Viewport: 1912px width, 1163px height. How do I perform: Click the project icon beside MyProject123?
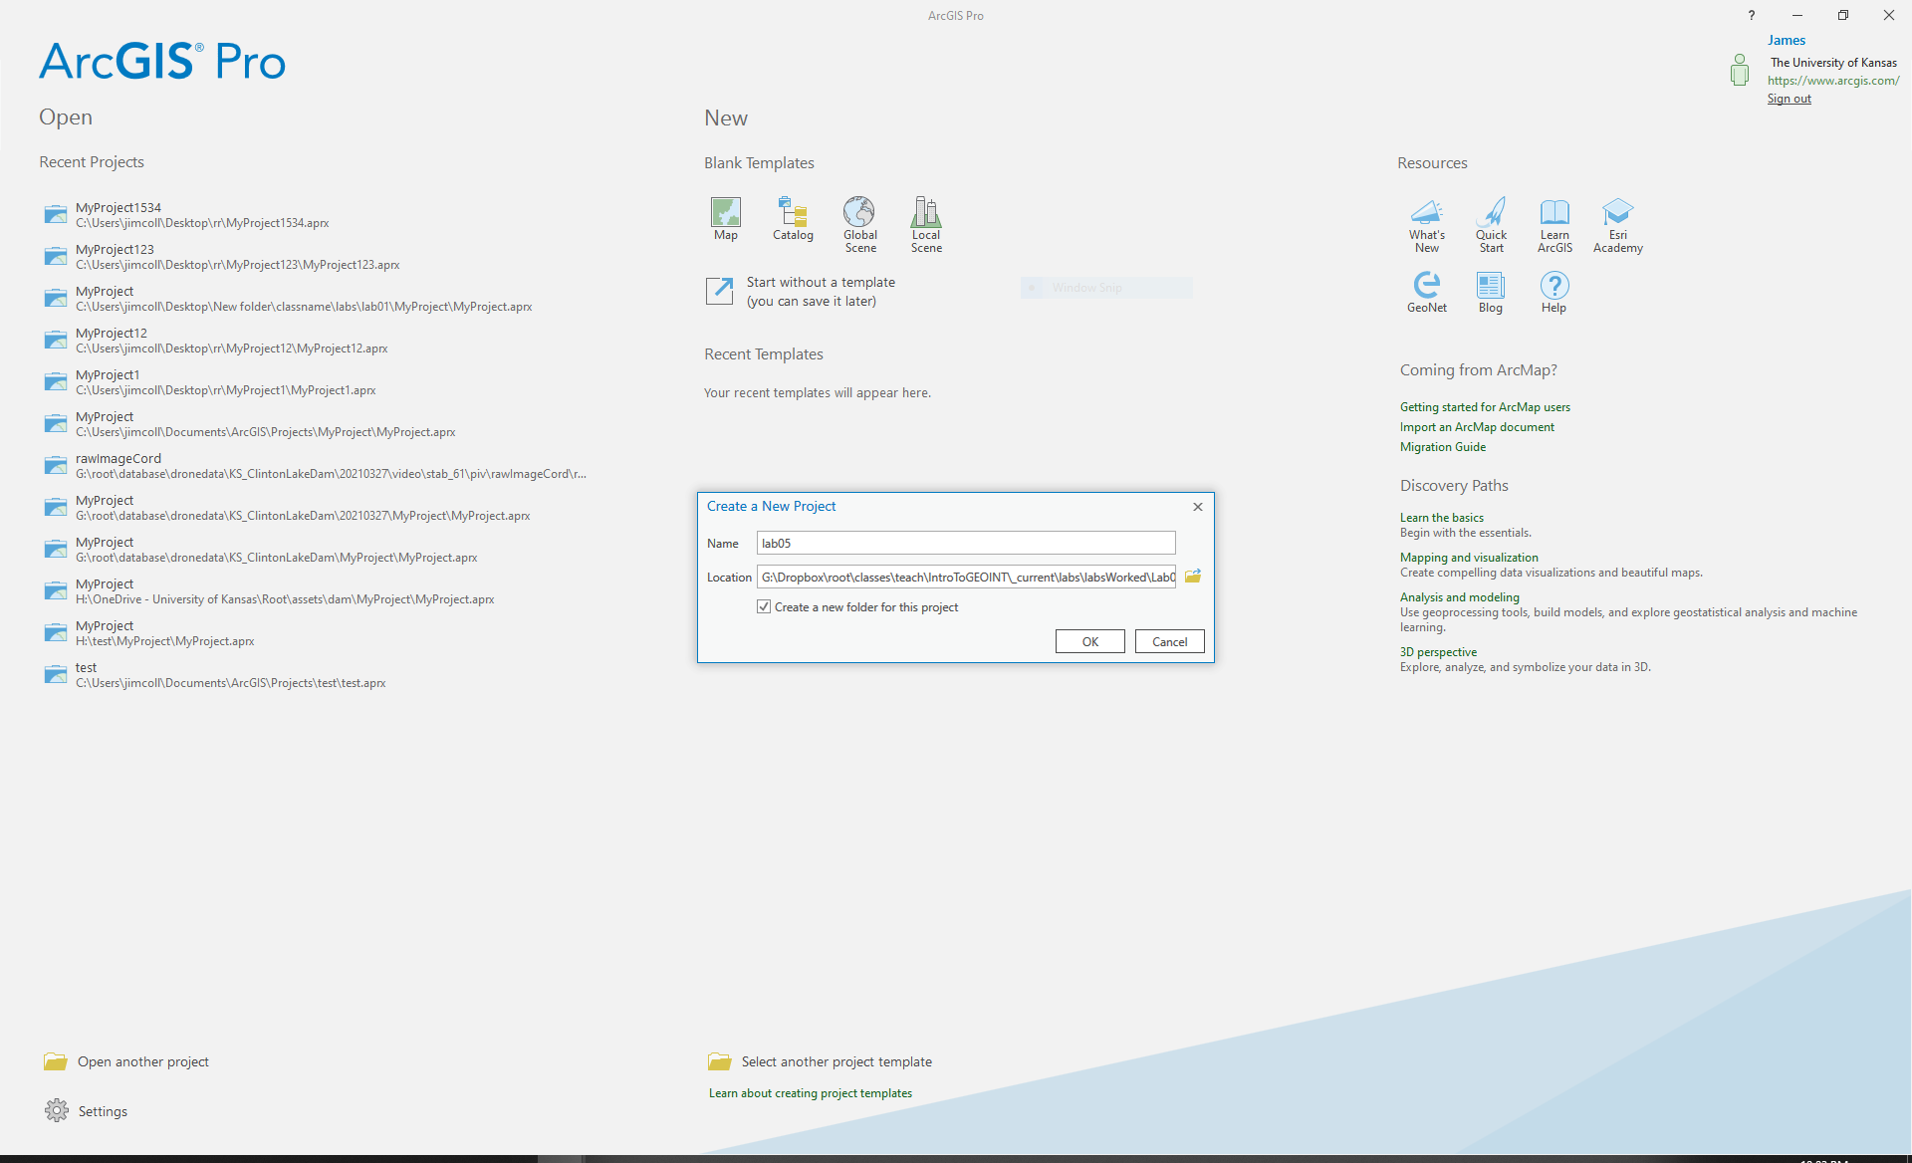(56, 256)
